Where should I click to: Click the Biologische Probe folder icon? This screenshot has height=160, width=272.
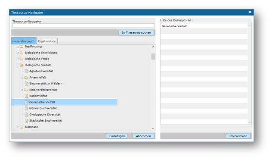(x=22, y=59)
